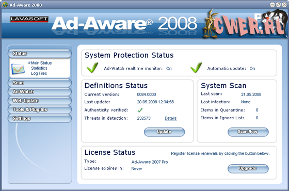The image size is (289, 191).
Task: Click the System Protection Status heading
Action: (129, 55)
